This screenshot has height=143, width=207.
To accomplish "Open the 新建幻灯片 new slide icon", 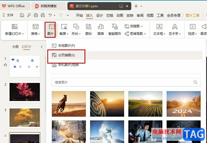I will (15, 26).
